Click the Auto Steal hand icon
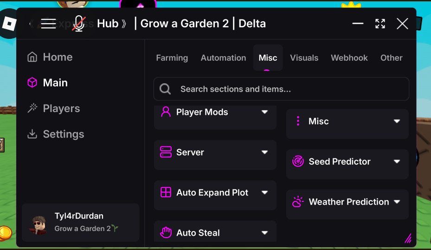The height and width of the screenshot is (250, 431). pyautogui.click(x=166, y=233)
